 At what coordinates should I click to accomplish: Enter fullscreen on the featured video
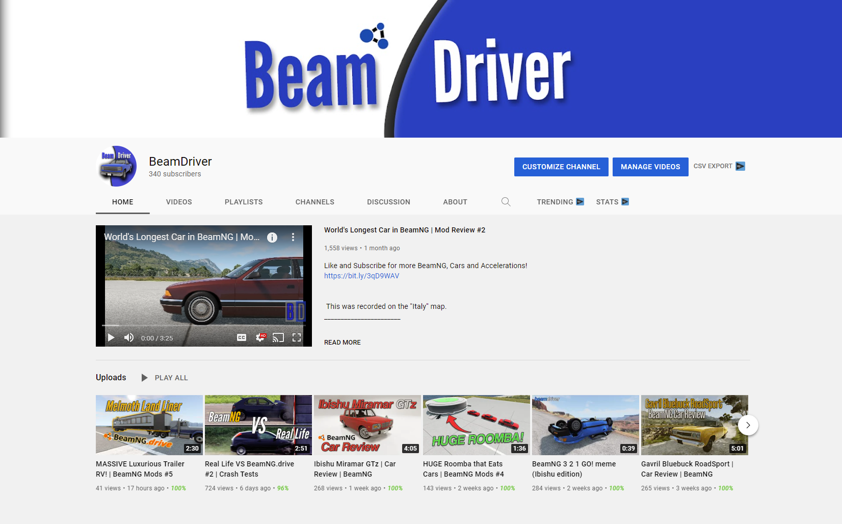[x=297, y=337]
